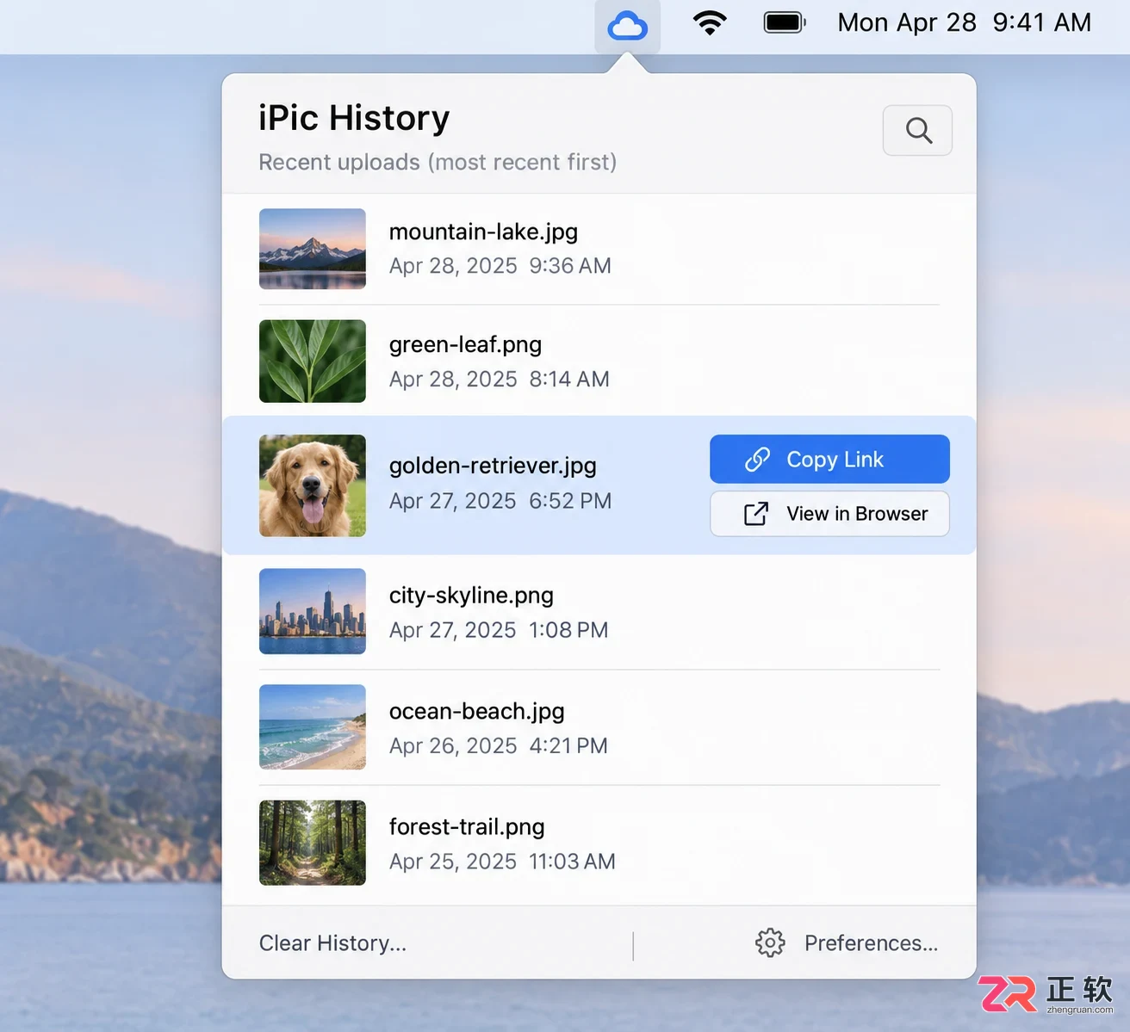
Task: Click the Apr 27, 2025 6:52 PM timestamp
Action: click(500, 501)
